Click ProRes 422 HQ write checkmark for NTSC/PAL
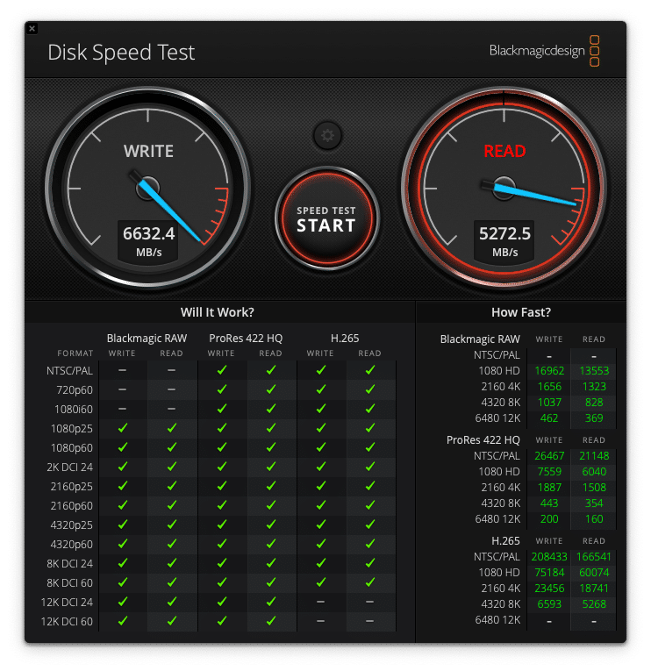Viewport: 651px width, 671px height. pyautogui.click(x=222, y=370)
